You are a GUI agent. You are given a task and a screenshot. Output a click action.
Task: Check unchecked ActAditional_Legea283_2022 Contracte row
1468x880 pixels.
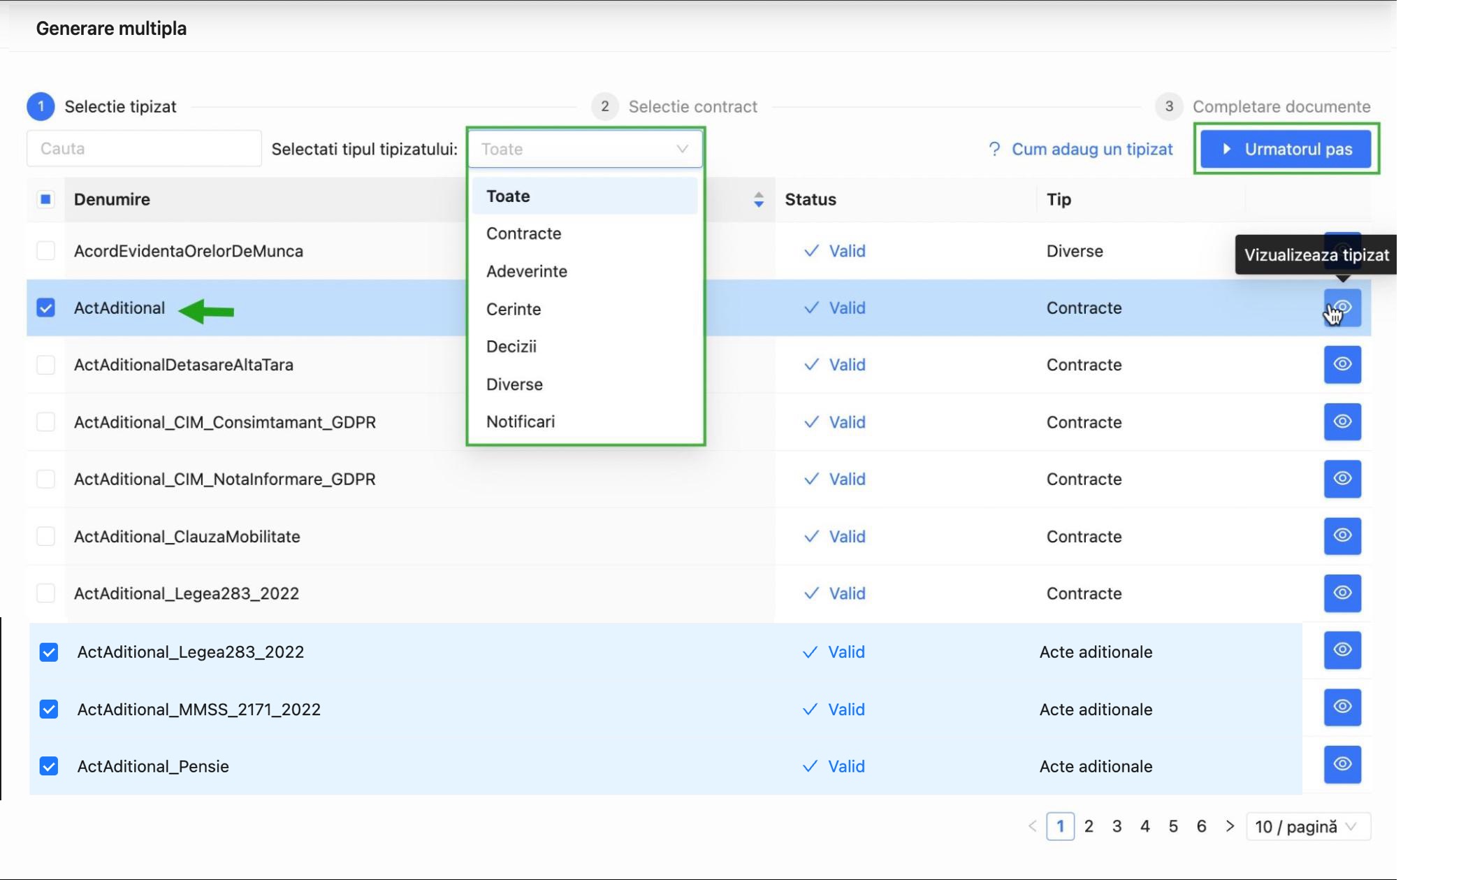[45, 593]
